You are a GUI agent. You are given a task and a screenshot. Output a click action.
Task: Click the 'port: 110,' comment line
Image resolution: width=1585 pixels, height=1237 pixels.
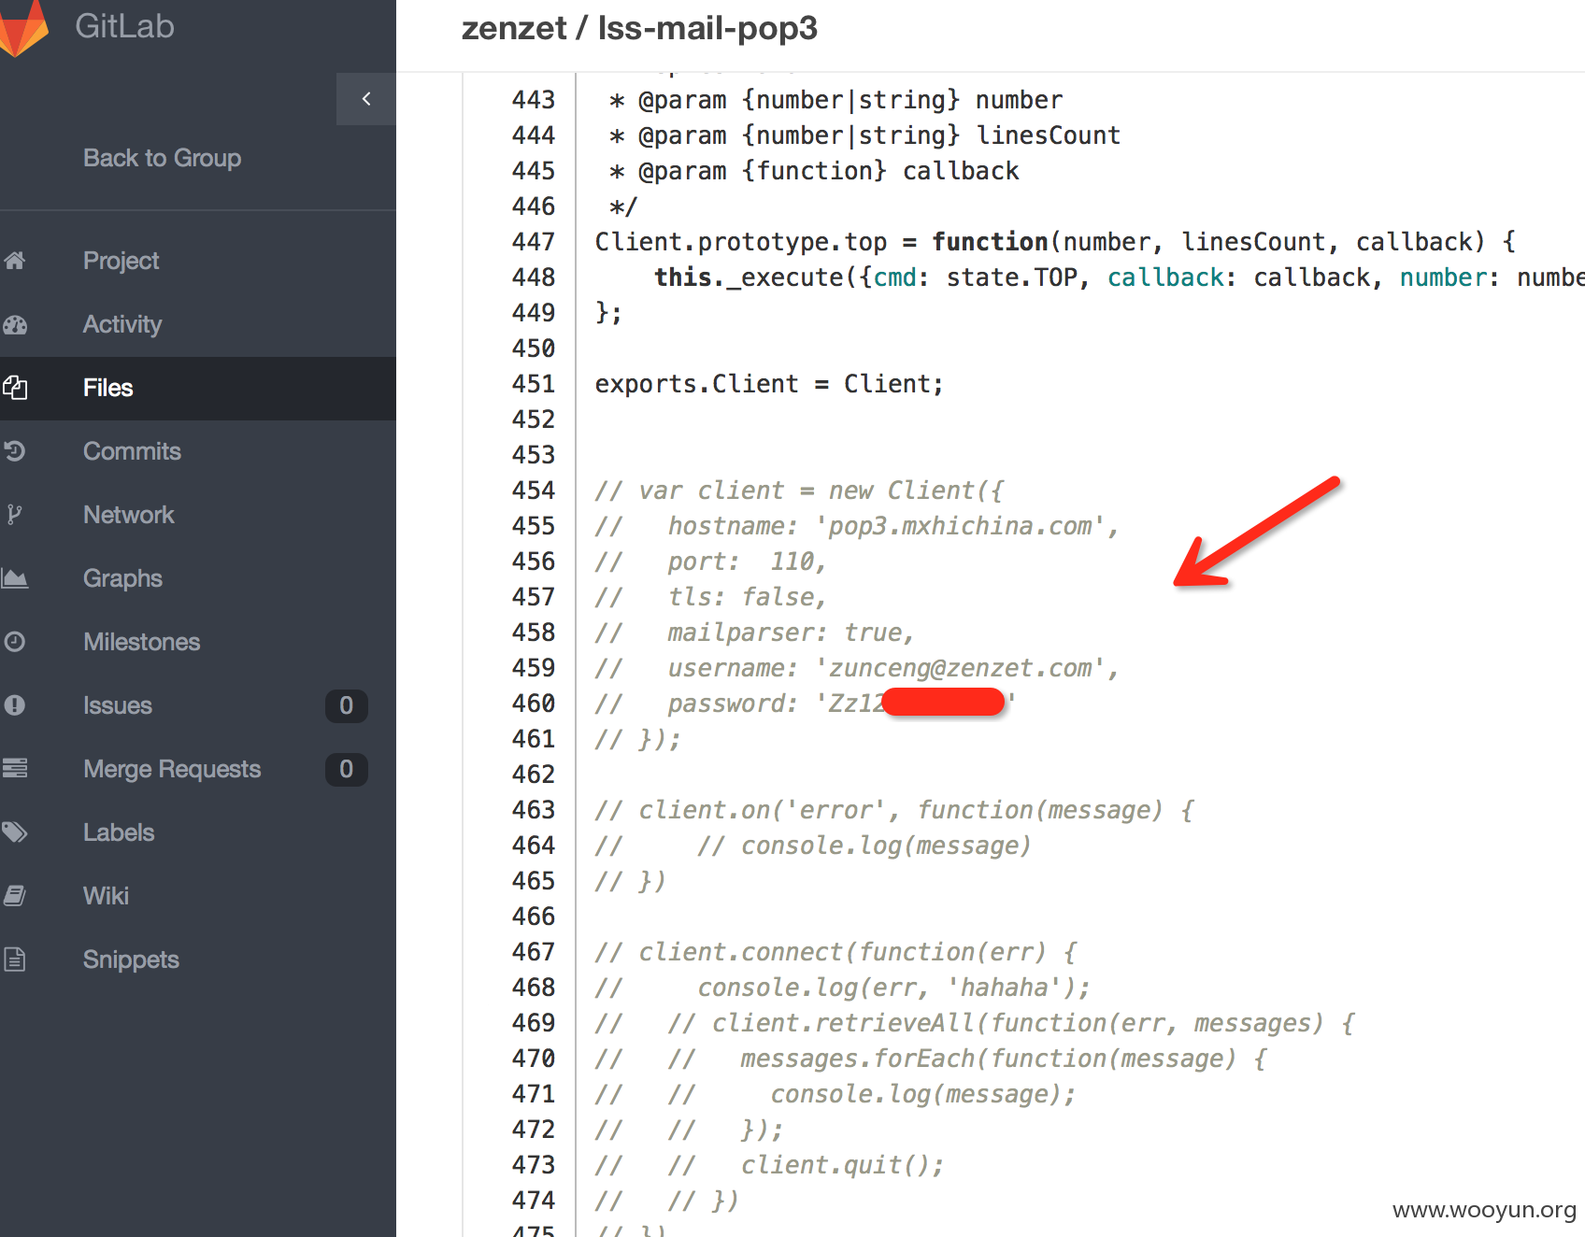pos(747,562)
